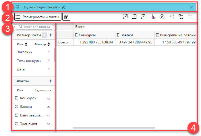Sort dimensions by the Фильтр column arrows
Image resolution: width=201 pixels, height=136 pixels.
[x=49, y=44]
